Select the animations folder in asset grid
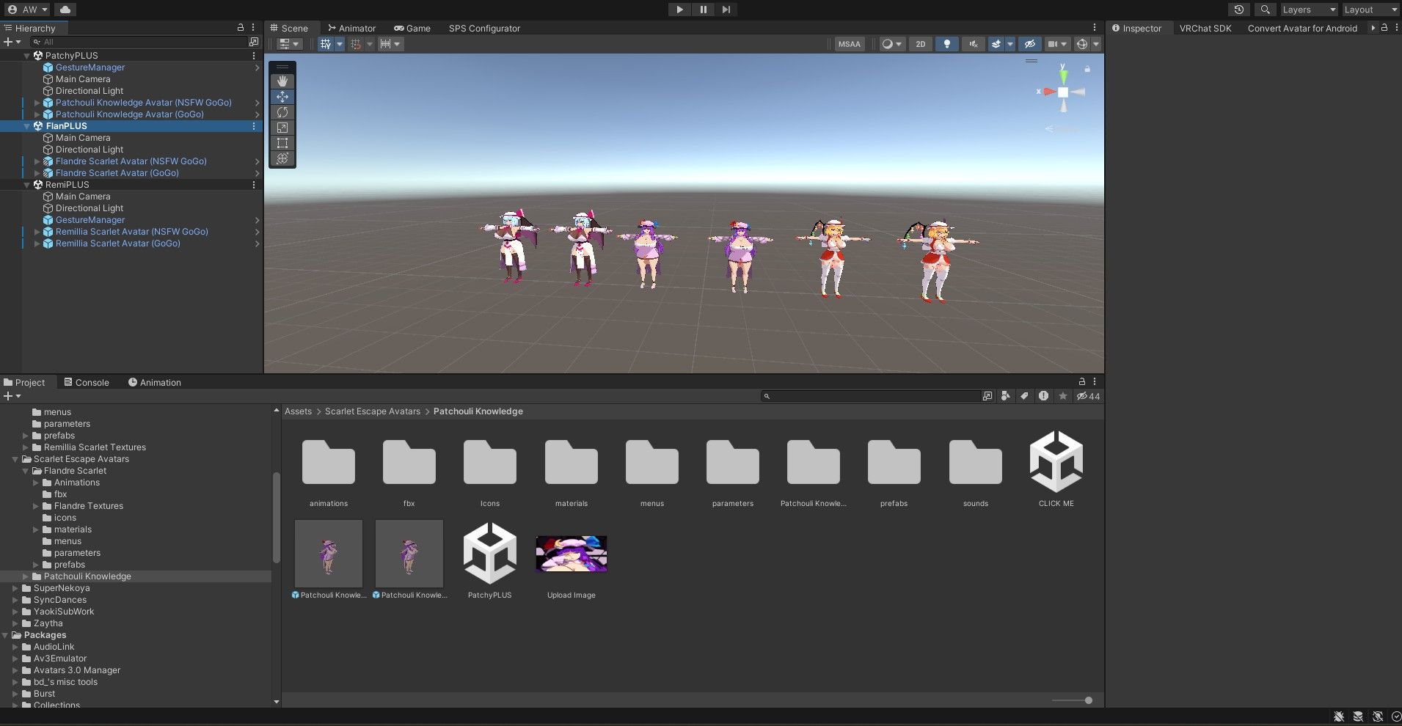The image size is (1402, 726). click(x=329, y=469)
